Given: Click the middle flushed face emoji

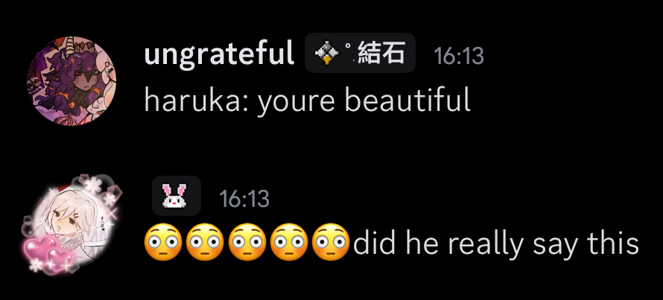Looking at the screenshot, I should [x=247, y=243].
